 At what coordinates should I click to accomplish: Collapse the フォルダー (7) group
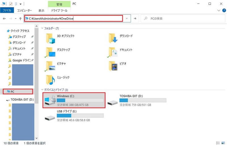pos(42,28)
